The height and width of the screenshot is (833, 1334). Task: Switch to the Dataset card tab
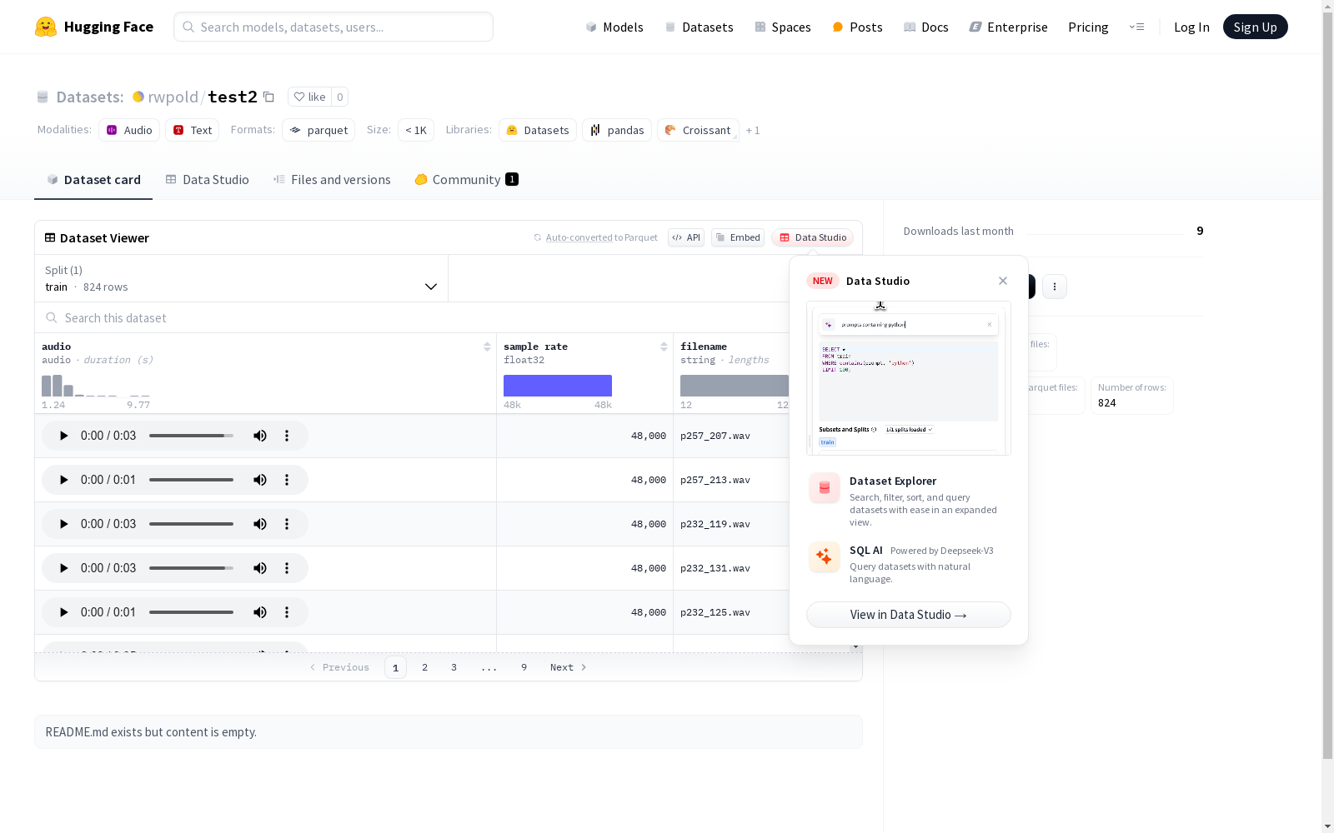93,179
